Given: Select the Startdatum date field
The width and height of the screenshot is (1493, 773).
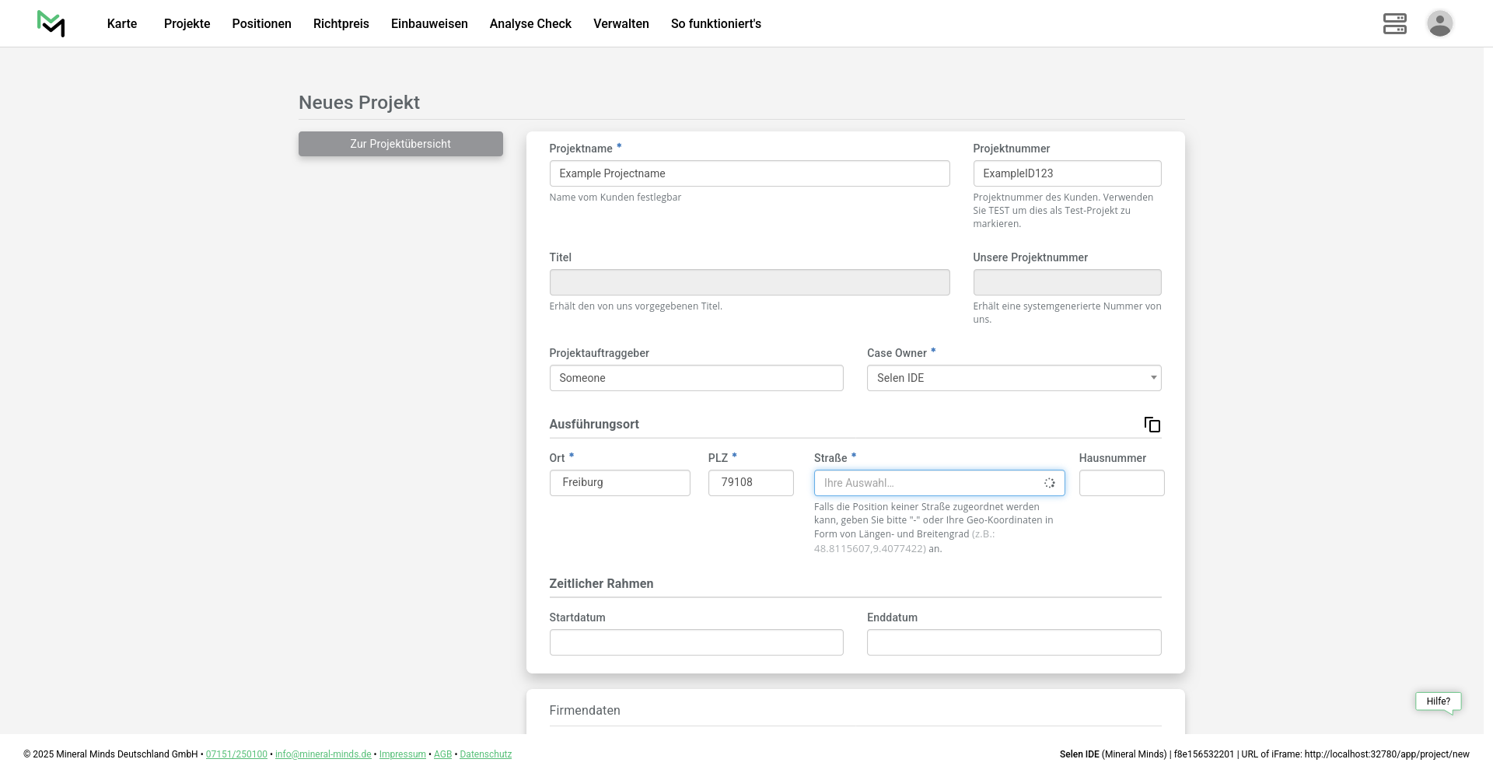Looking at the screenshot, I should [696, 642].
